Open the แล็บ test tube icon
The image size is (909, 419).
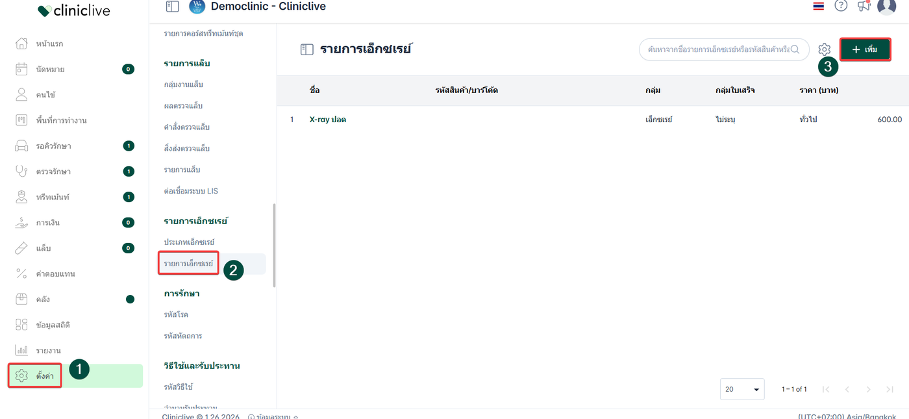point(21,248)
